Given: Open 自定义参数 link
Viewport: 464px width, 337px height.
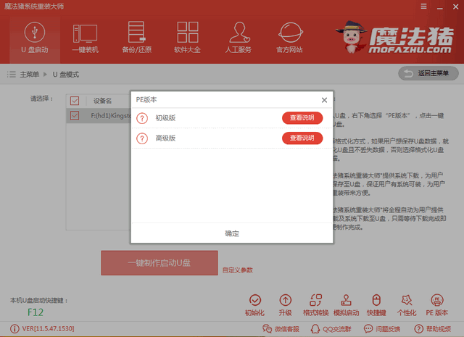Looking at the screenshot, I should tap(237, 270).
